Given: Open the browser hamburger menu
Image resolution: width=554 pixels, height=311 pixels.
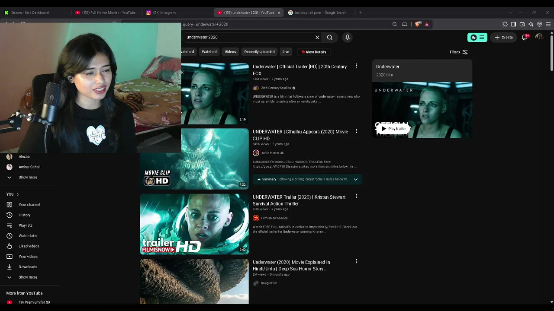Looking at the screenshot, I should point(548,24).
